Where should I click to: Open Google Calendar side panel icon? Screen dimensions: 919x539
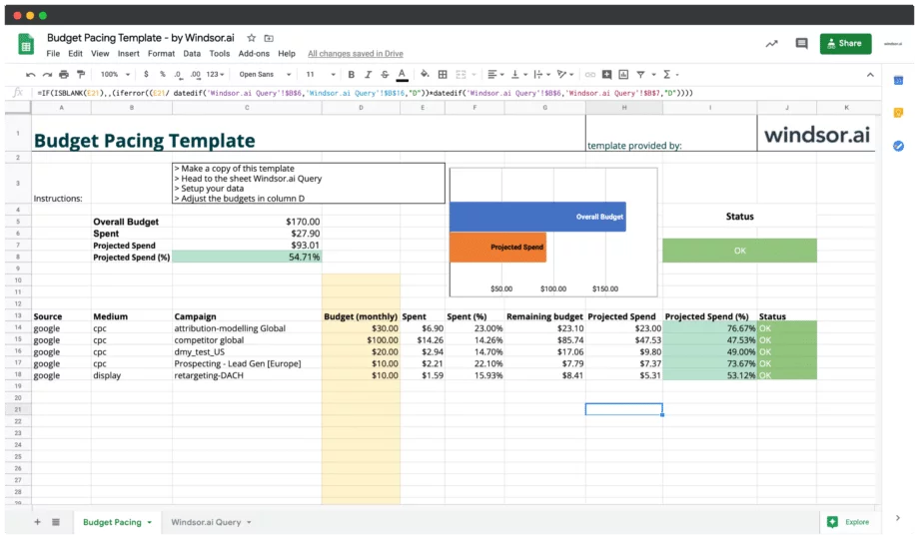[x=898, y=80]
